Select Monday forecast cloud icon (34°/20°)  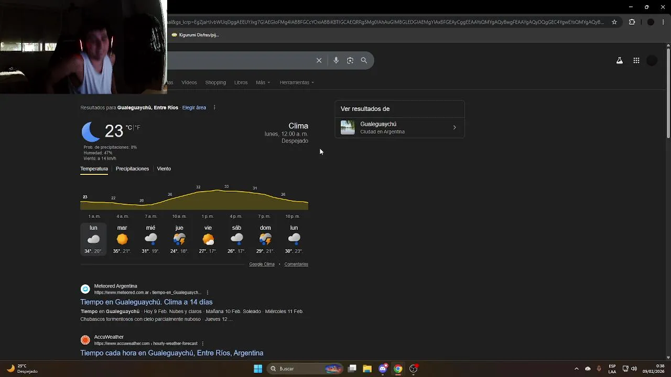point(93,239)
